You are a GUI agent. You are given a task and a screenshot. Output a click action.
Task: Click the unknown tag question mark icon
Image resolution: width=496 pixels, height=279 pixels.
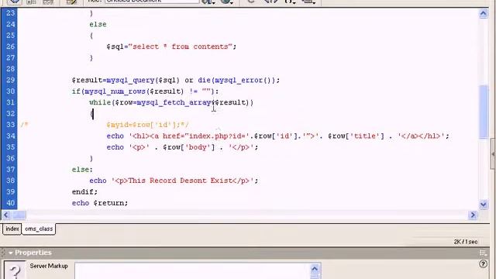14,270
